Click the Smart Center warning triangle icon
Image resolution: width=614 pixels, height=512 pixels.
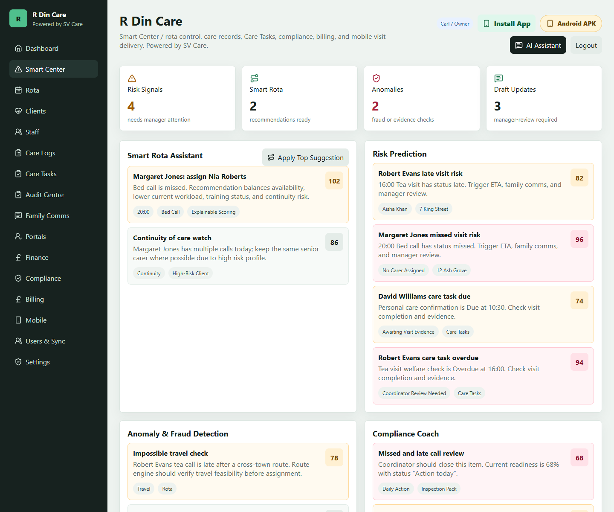pyautogui.click(x=18, y=69)
